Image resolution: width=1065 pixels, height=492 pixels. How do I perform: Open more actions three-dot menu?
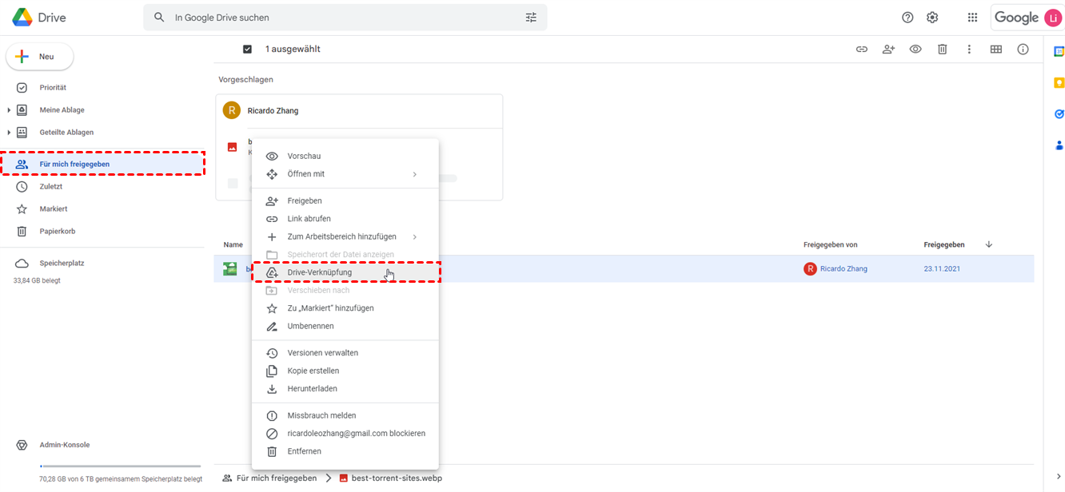pyautogui.click(x=969, y=50)
